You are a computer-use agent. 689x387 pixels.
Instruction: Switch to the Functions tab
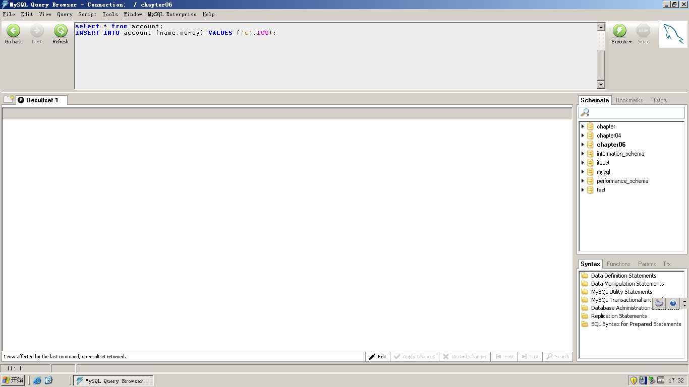pyautogui.click(x=618, y=264)
